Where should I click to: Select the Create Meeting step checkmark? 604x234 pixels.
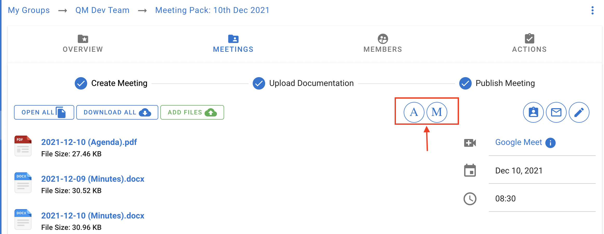(x=81, y=83)
